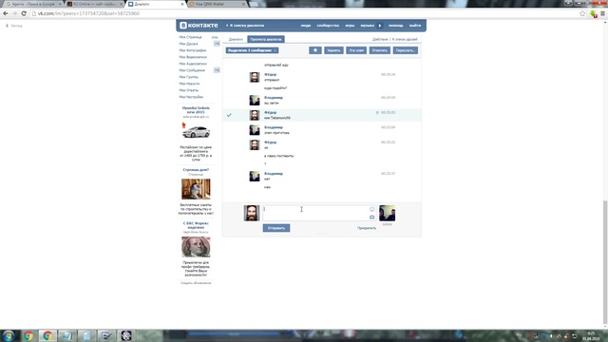Go to friends list link К списку друзей
Screen dimensions: 608x342
pyautogui.click(x=405, y=39)
